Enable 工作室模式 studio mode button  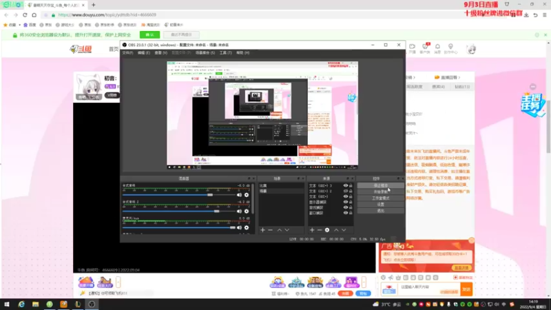[381, 198]
